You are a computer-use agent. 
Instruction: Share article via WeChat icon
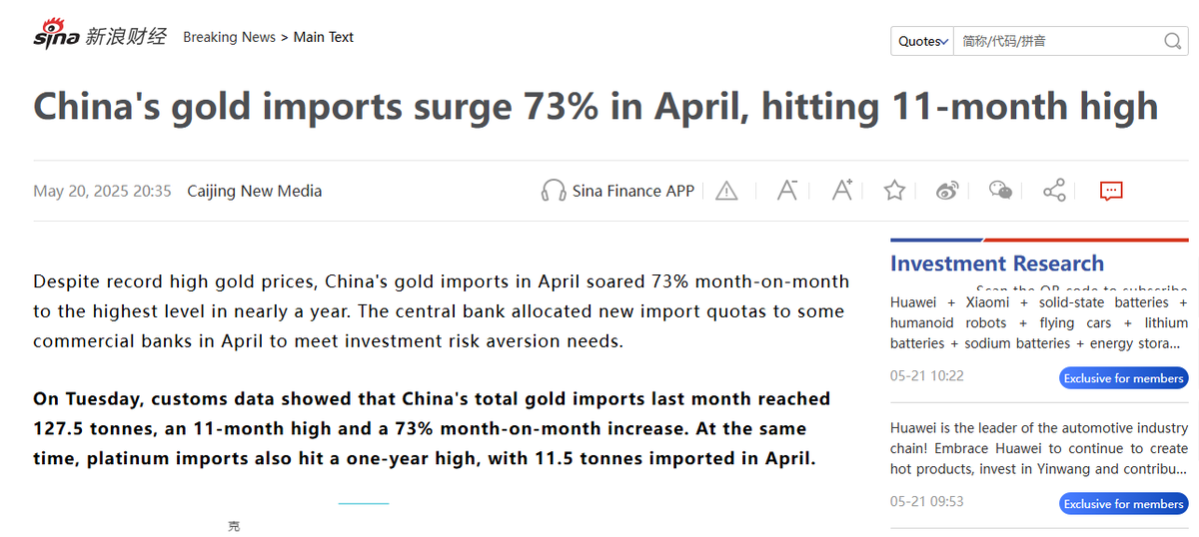point(1000,190)
